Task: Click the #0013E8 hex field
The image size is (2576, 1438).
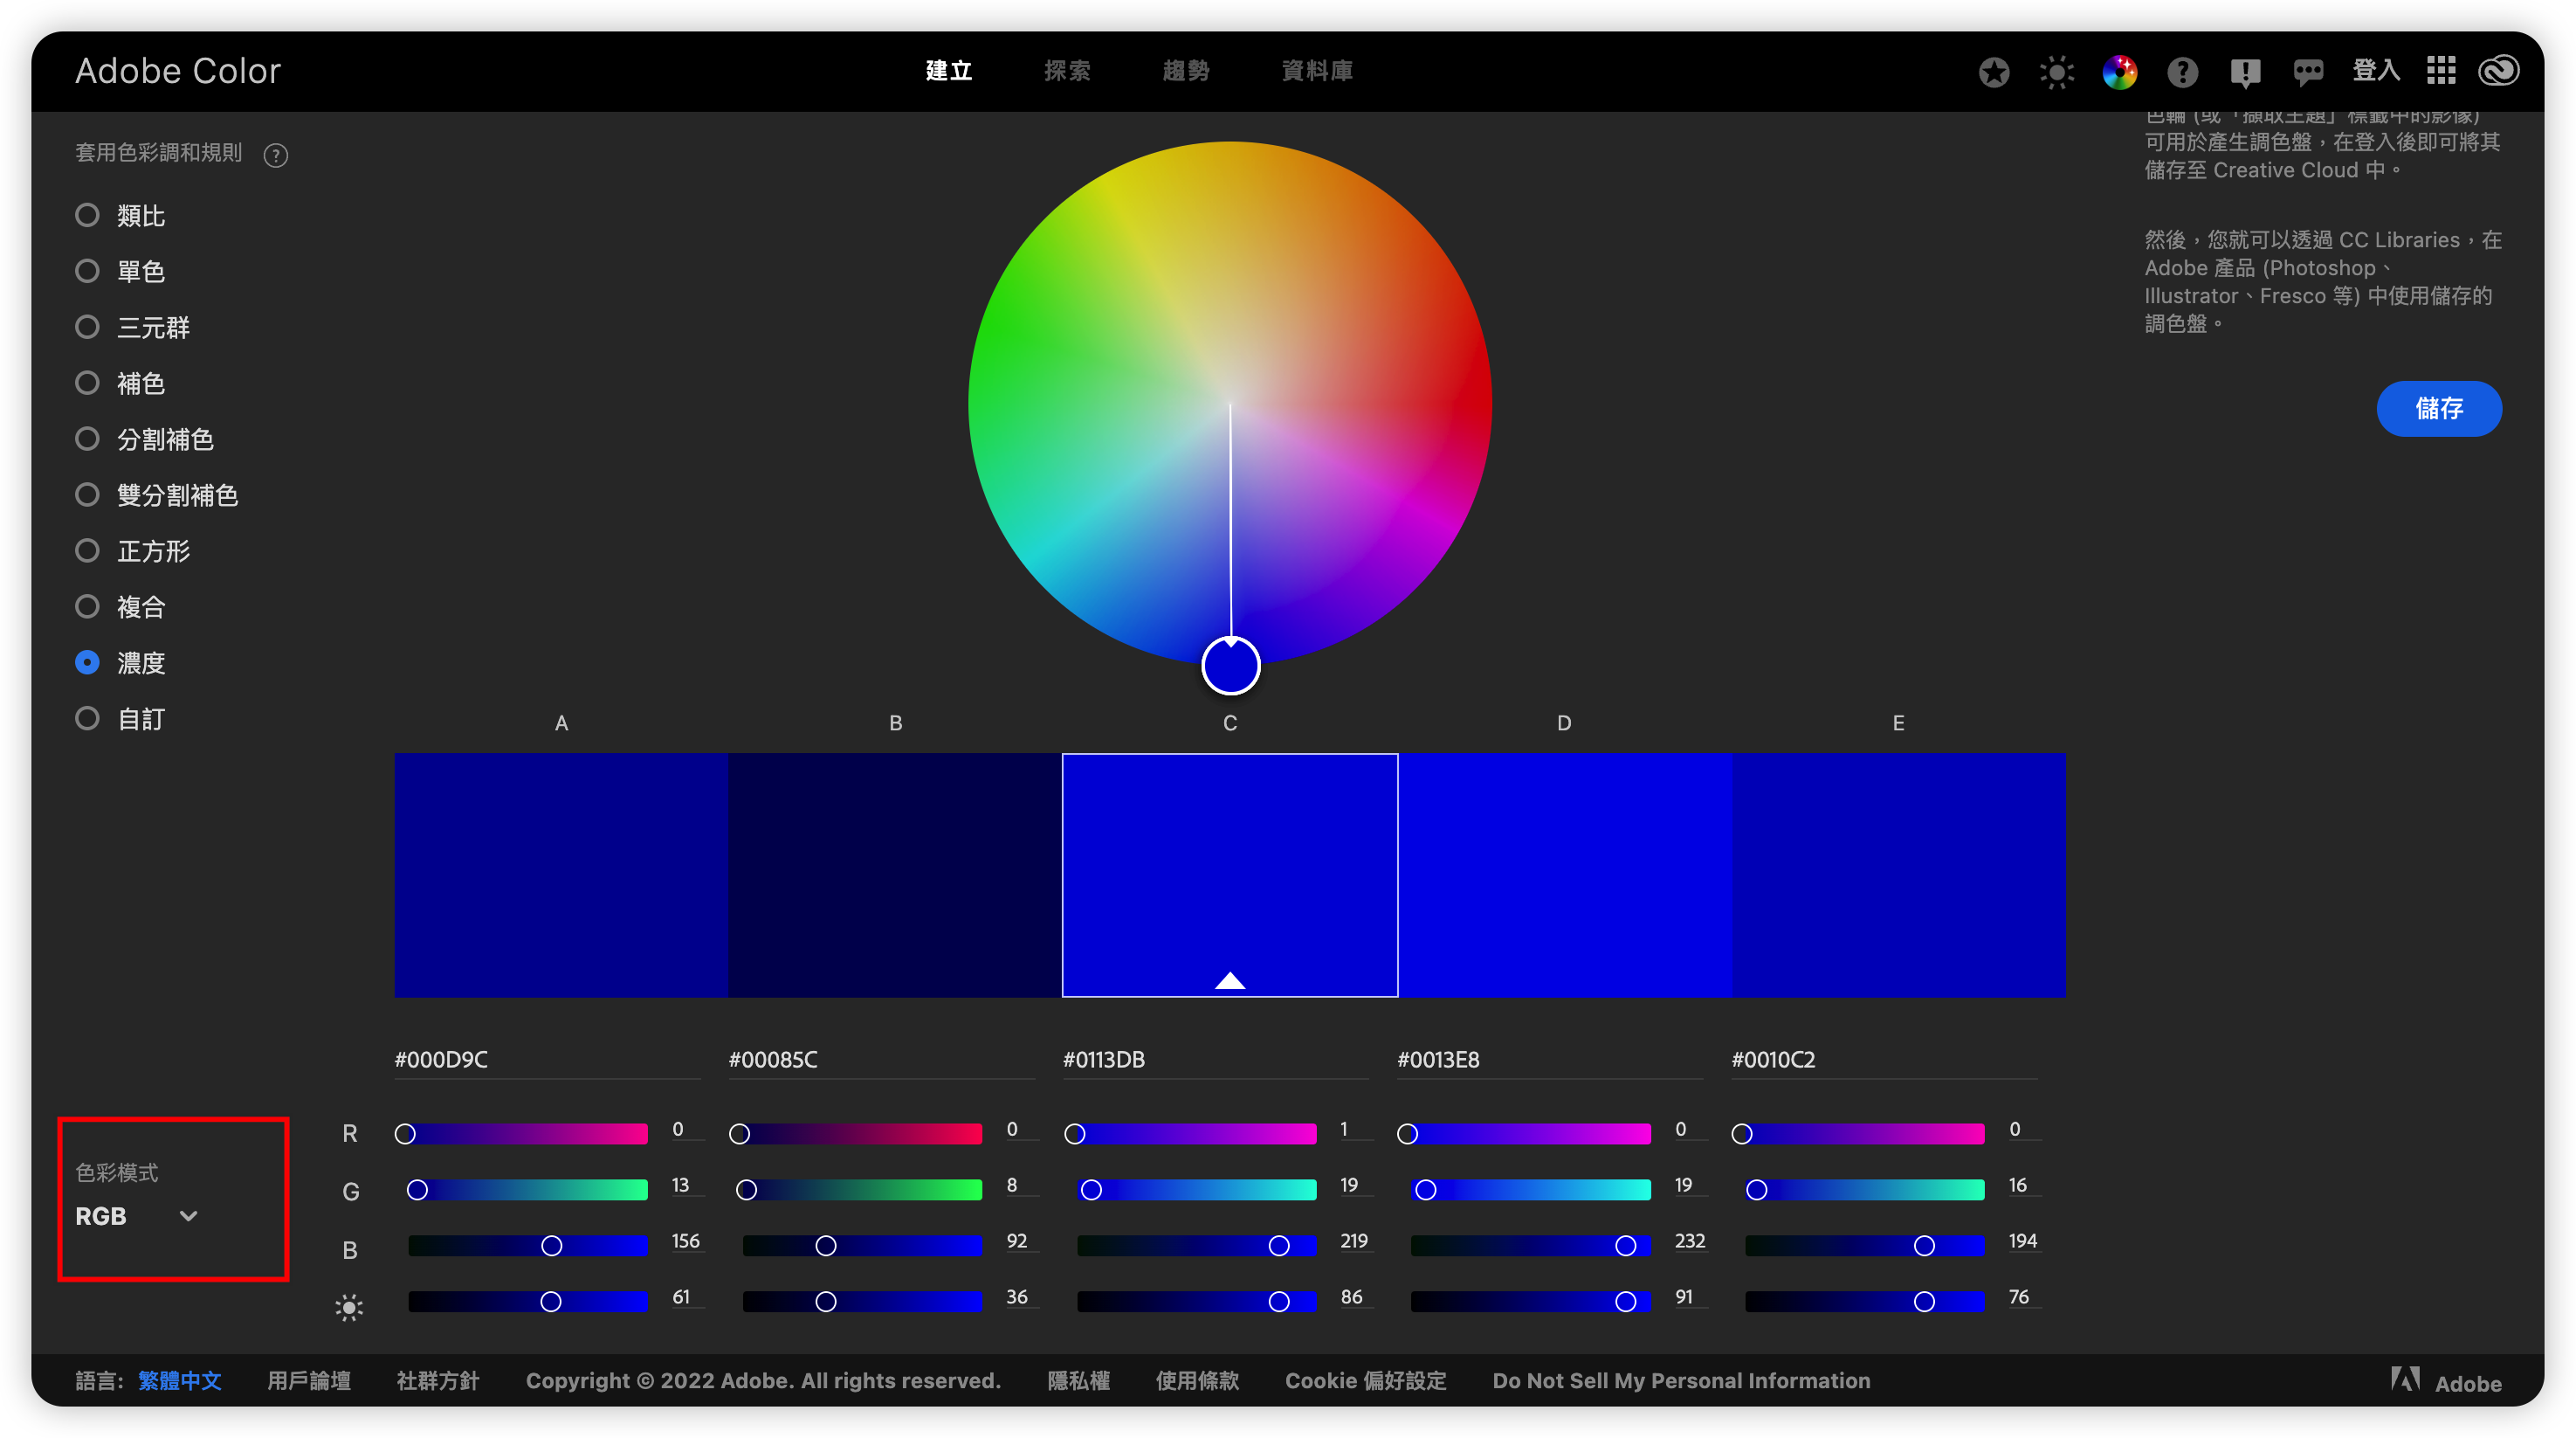Action: 1549,1060
